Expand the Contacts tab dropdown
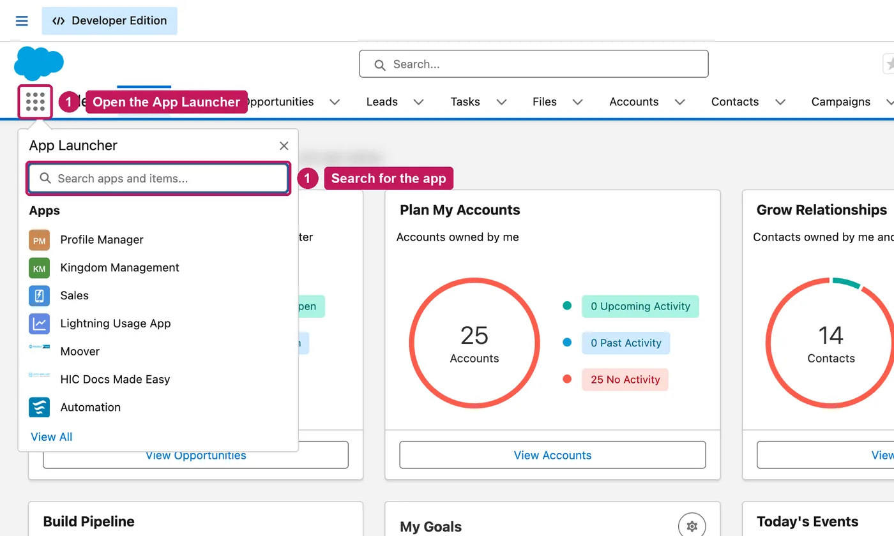This screenshot has height=536, width=894. pos(780,102)
